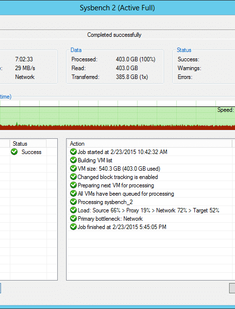Viewport: 235px width, 309px height.
Task: Click the throughput graph area
Action: click(x=117, y=115)
